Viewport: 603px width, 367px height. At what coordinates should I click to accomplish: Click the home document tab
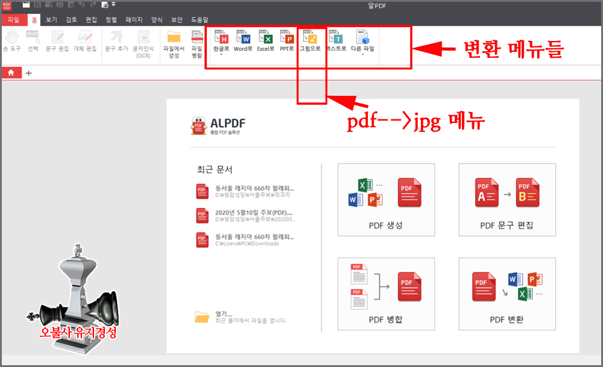11,73
